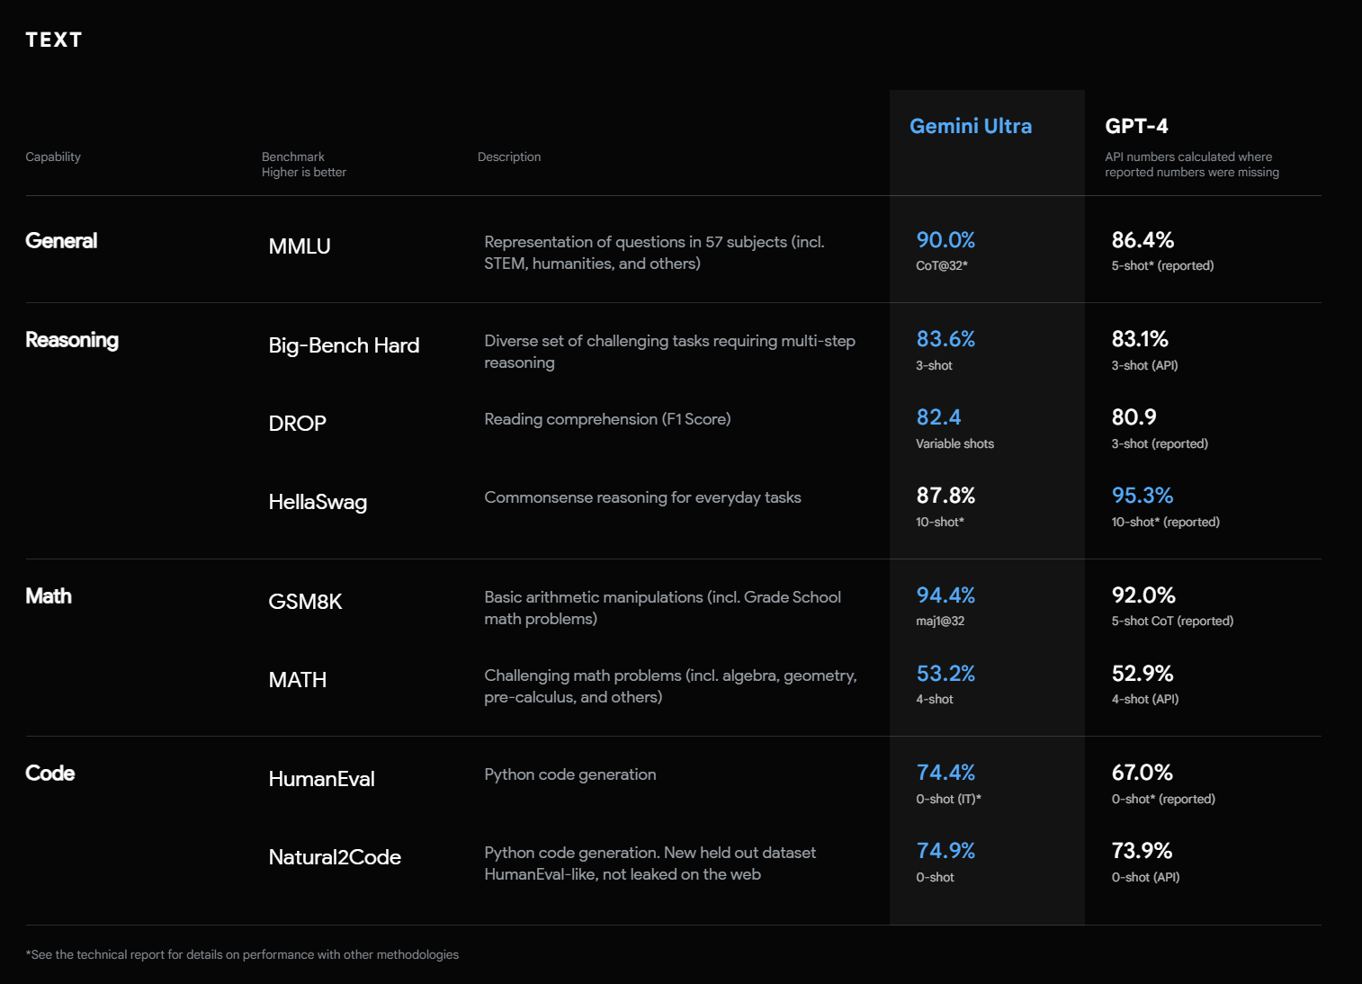Click the Code capability heading
Viewport: 1362px width, 984px height.
(50, 774)
